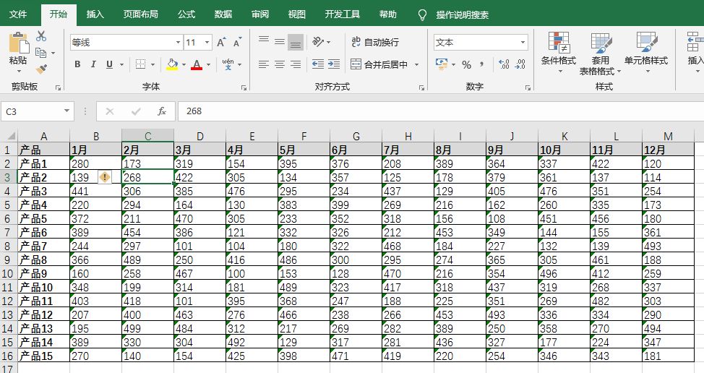This screenshot has width=704, height=373.
Task: Apply comma style format
Action: tap(482, 64)
